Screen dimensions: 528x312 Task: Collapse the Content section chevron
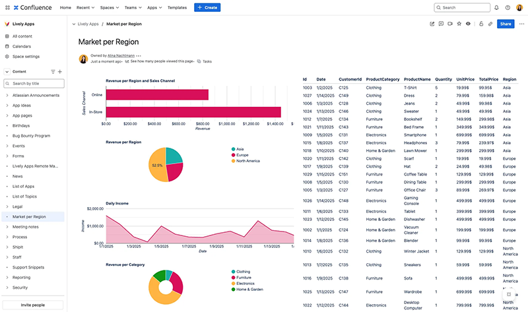[7, 72]
